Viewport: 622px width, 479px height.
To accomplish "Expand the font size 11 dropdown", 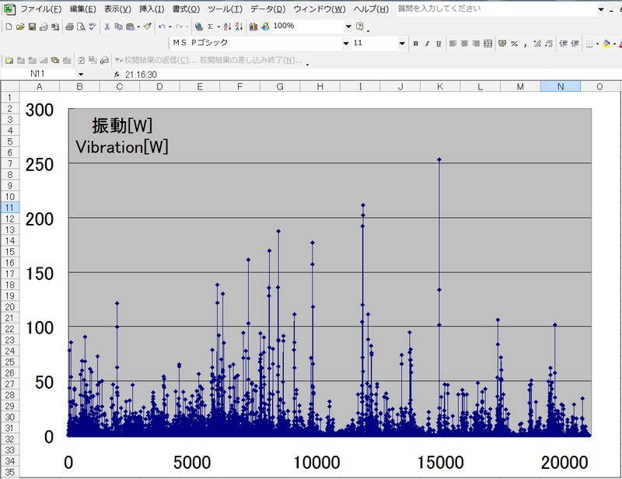I will pyautogui.click(x=402, y=44).
